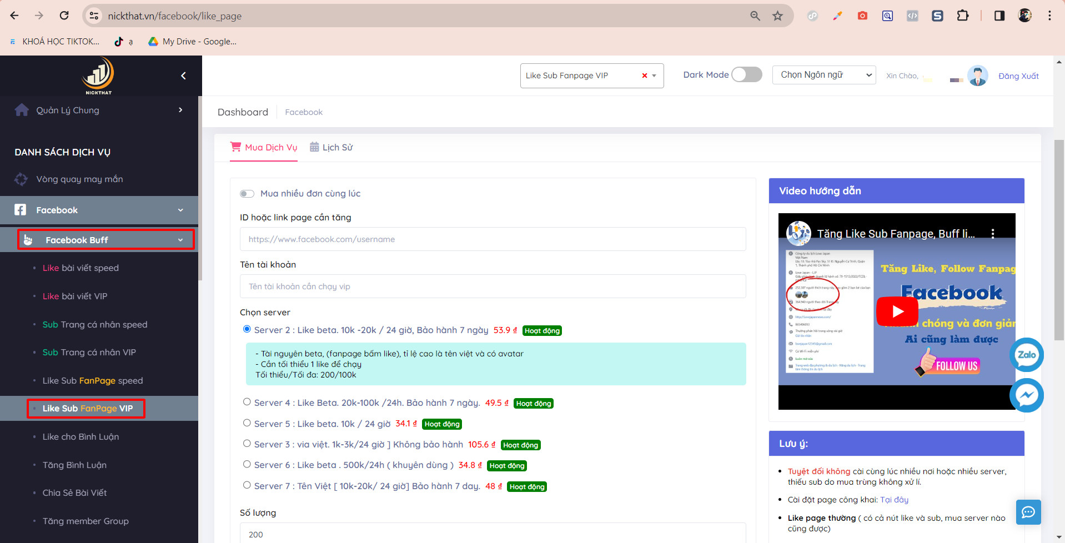The height and width of the screenshot is (543, 1065).
Task: Select Server 2 Like beta radio button
Action: coord(247,329)
